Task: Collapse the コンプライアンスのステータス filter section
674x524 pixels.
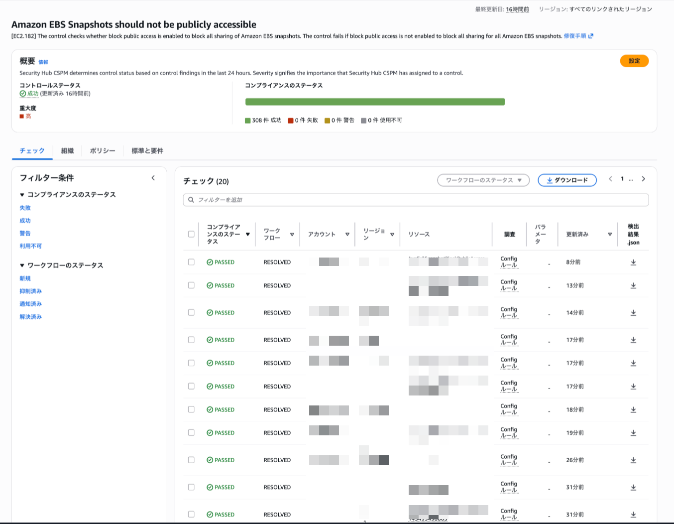Action: (22, 195)
